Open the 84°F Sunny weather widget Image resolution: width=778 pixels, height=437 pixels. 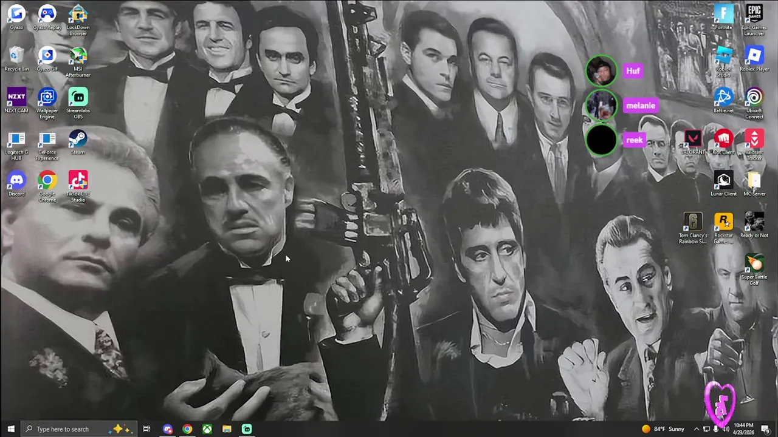click(x=663, y=429)
